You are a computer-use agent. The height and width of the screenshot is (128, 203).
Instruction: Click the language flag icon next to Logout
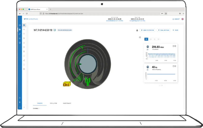(182, 19)
